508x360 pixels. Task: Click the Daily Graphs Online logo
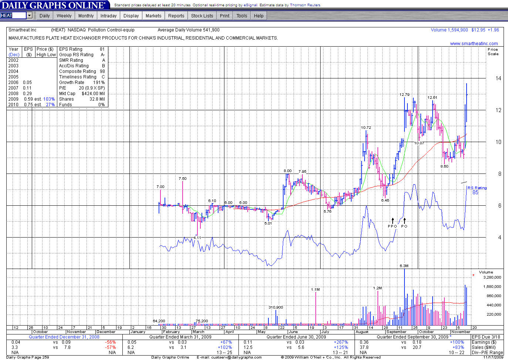pyautogui.click(x=54, y=5)
